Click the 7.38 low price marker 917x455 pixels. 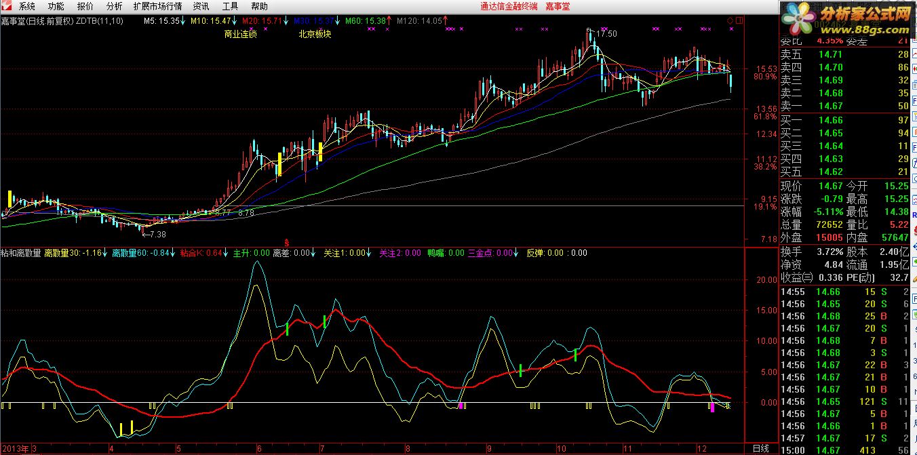click(x=156, y=234)
